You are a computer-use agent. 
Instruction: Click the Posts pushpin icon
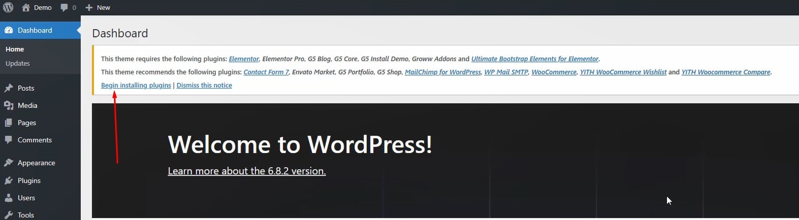pos(8,88)
